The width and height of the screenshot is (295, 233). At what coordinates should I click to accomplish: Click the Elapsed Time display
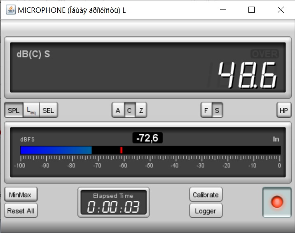tap(113, 202)
